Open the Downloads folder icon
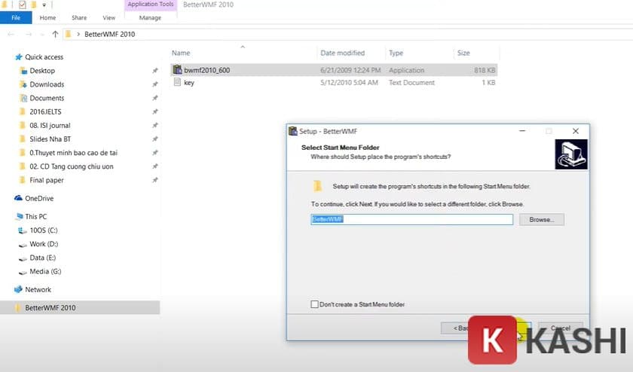The width and height of the screenshot is (633, 372). (x=23, y=84)
